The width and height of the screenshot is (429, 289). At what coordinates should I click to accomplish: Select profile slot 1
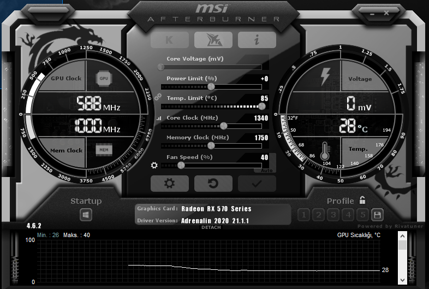303,215
